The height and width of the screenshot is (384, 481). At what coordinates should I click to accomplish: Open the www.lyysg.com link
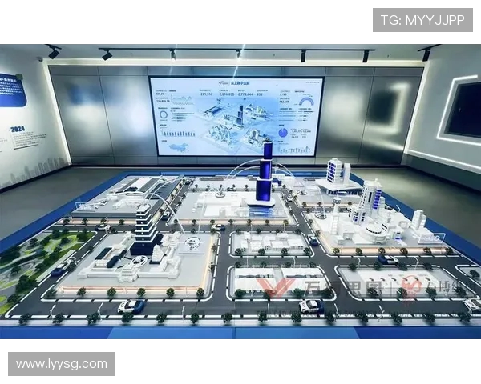62,364
